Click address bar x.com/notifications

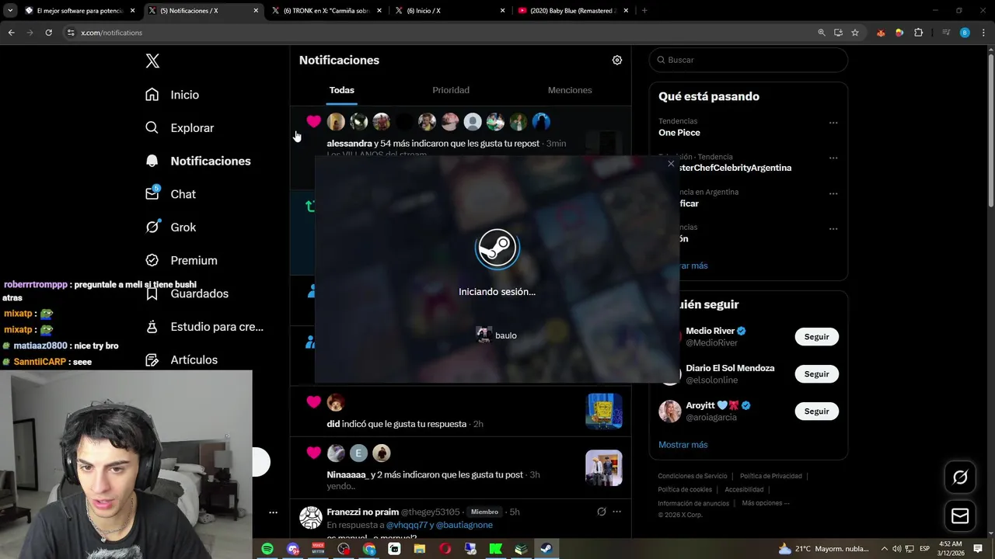111,33
